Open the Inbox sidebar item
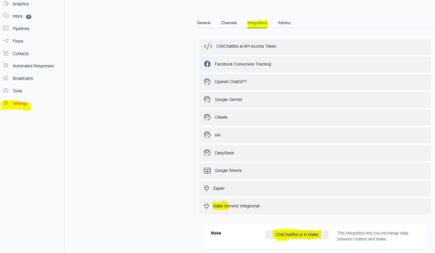Image resolution: width=435 pixels, height=253 pixels. (x=17, y=16)
